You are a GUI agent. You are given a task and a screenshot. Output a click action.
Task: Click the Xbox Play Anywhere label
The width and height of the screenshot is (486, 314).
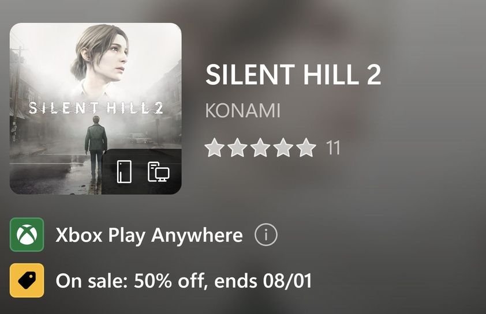(149, 235)
